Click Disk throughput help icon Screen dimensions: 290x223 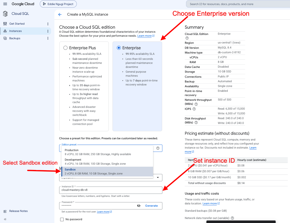pos(196,122)
